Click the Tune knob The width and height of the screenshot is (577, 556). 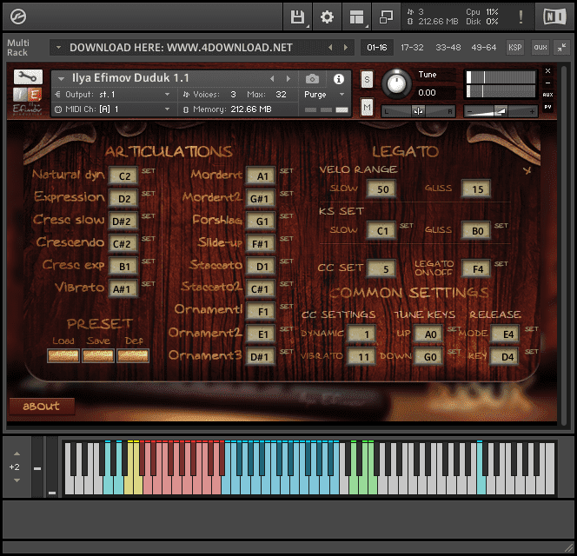[x=396, y=83]
